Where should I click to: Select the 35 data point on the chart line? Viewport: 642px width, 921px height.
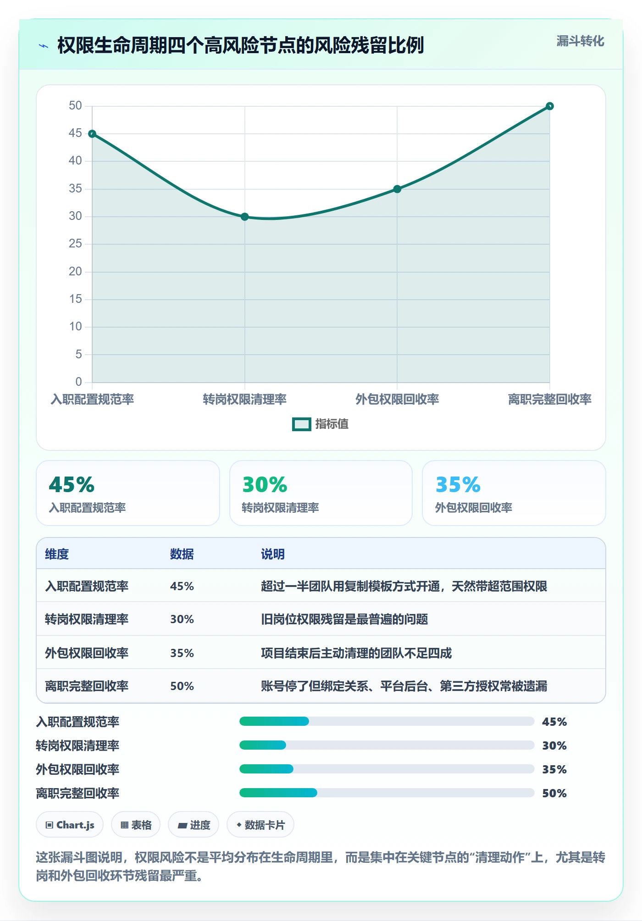click(x=397, y=189)
